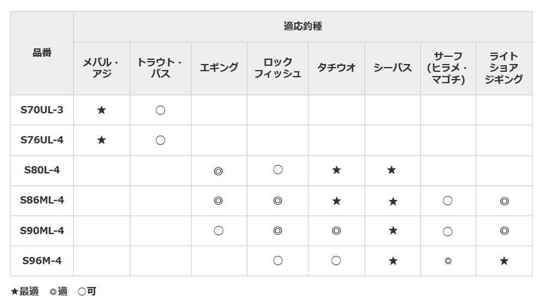Click the S96M-4 サーフ double circle
Viewport: 544px width, 306px height.
(x=448, y=261)
